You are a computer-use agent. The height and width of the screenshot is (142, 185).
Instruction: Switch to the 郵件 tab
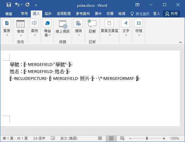point(98,14)
